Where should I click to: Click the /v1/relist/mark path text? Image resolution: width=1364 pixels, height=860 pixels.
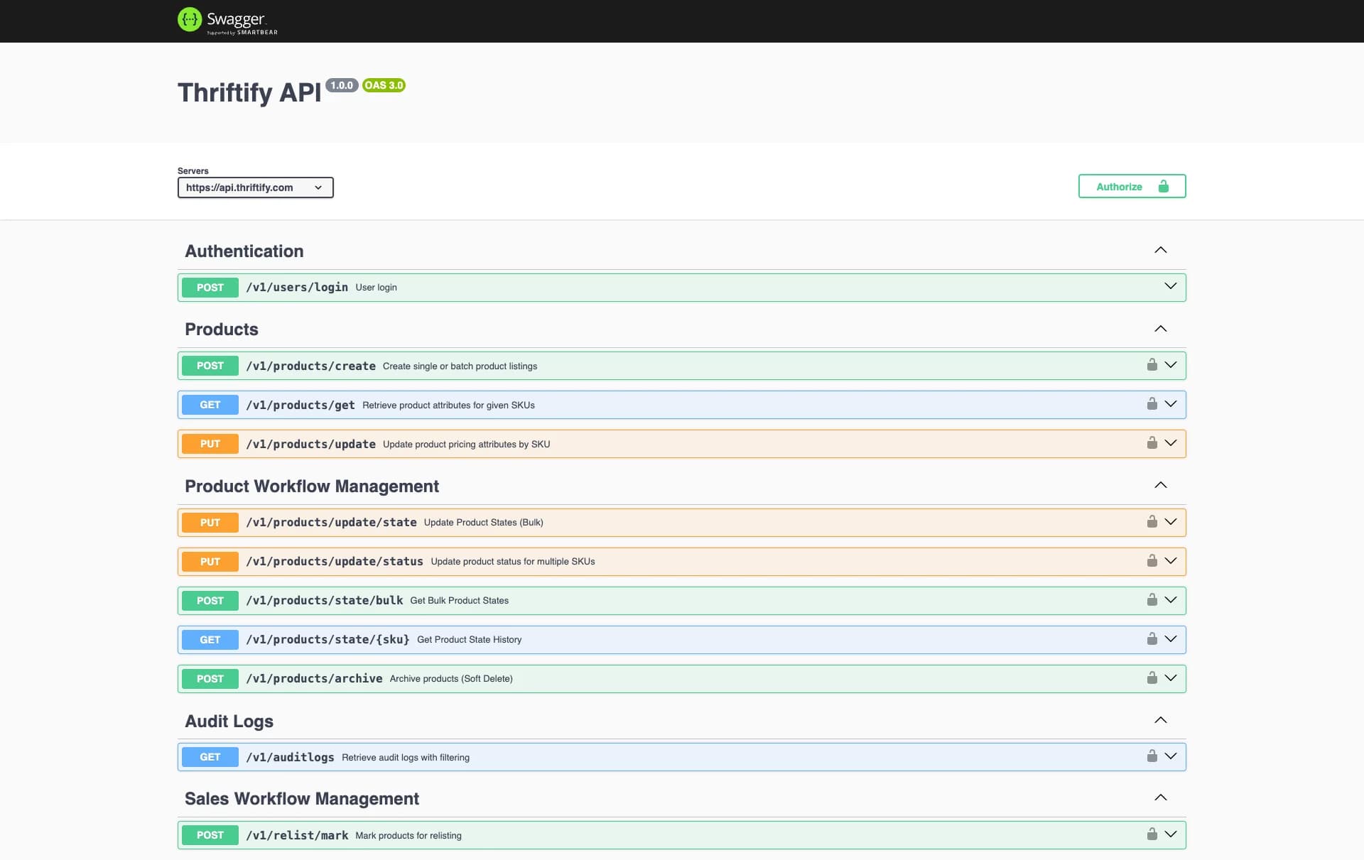[x=297, y=835]
